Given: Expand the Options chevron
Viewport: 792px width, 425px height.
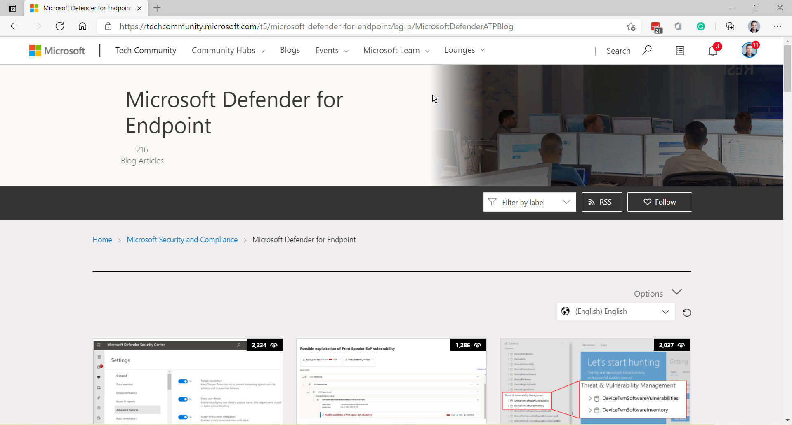Looking at the screenshot, I should tap(677, 292).
